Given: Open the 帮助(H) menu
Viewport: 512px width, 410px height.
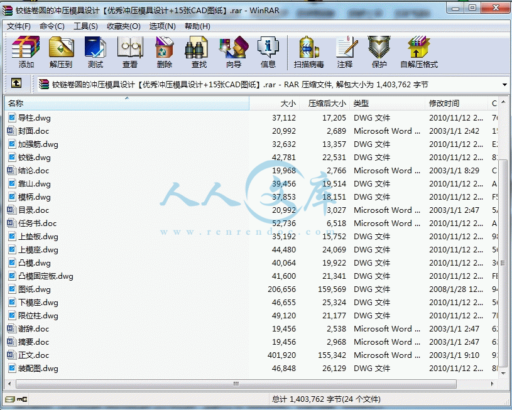Looking at the screenshot, I should pyautogui.click(x=197, y=26).
